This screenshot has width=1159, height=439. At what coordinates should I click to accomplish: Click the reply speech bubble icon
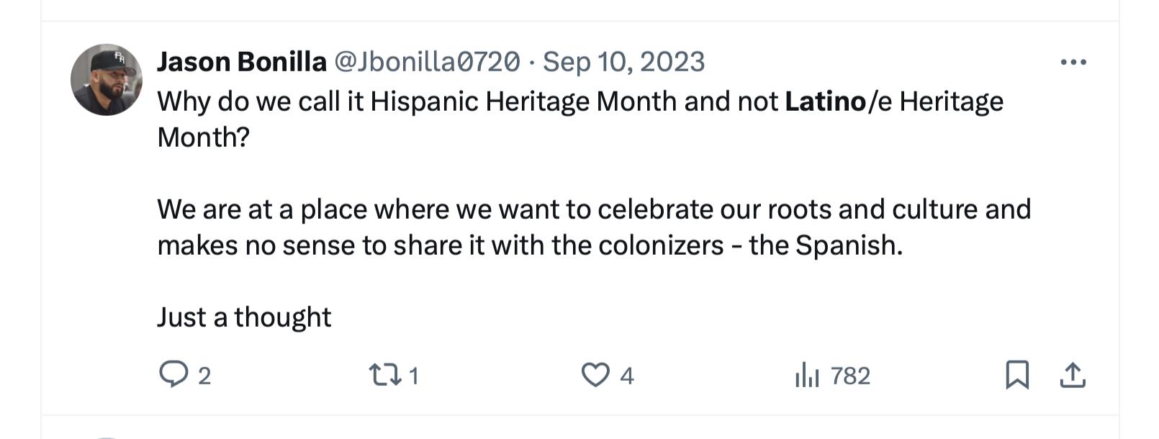point(173,375)
